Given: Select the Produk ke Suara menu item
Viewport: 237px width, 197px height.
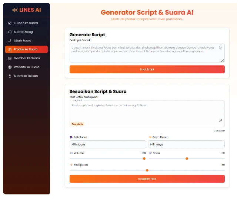Looking at the screenshot, I should click(26, 49).
